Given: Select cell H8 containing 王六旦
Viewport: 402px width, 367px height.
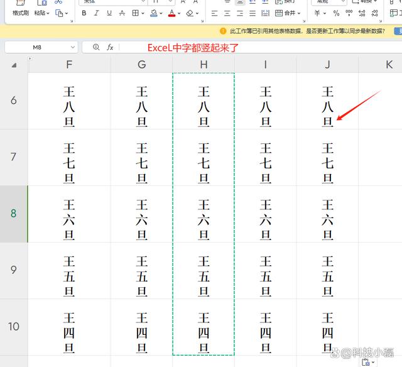Looking at the screenshot, I should click(204, 214).
